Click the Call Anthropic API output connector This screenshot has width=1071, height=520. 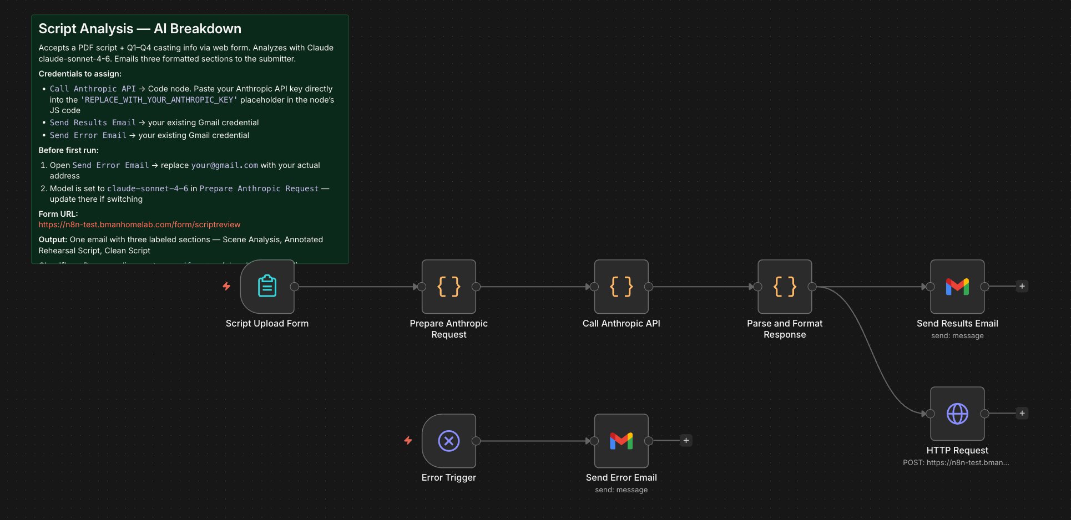(x=649, y=287)
